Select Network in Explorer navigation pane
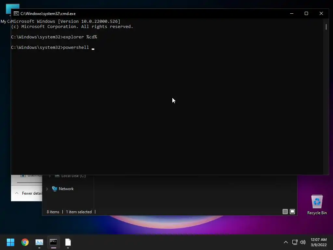This screenshot has width=333, height=250. point(66,189)
